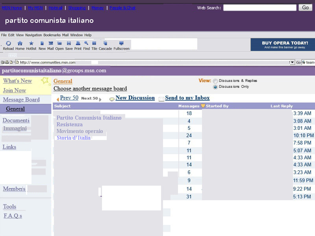Open the Mail menu in menu bar
315x236 pixels.
(x=65, y=35)
